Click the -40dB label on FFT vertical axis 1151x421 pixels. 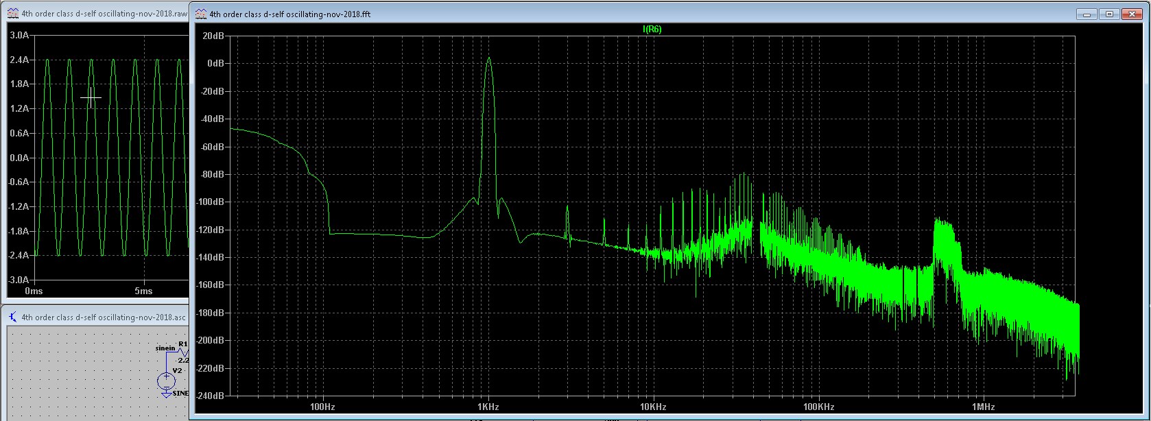click(x=211, y=119)
